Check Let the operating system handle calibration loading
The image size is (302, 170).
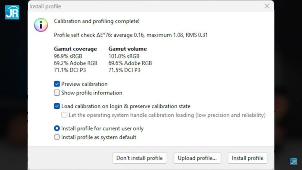tap(64, 115)
